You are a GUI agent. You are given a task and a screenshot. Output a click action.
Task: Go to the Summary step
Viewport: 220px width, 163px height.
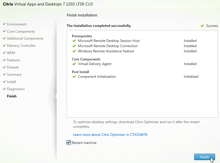coord(14,75)
